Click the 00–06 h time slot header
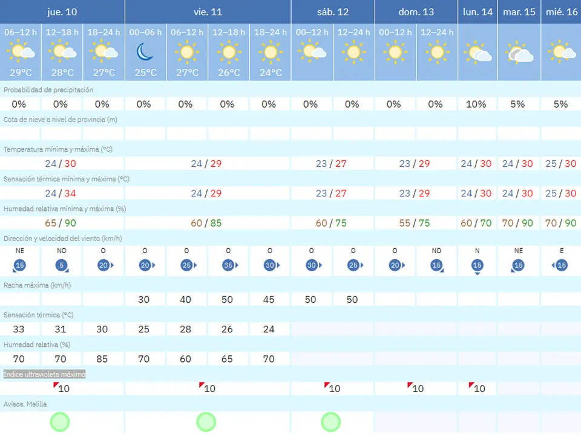Viewport: 581px width, 435px height. click(x=145, y=33)
